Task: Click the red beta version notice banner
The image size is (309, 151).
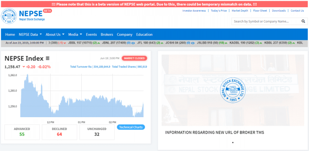Action: pyautogui.click(x=154, y=4)
